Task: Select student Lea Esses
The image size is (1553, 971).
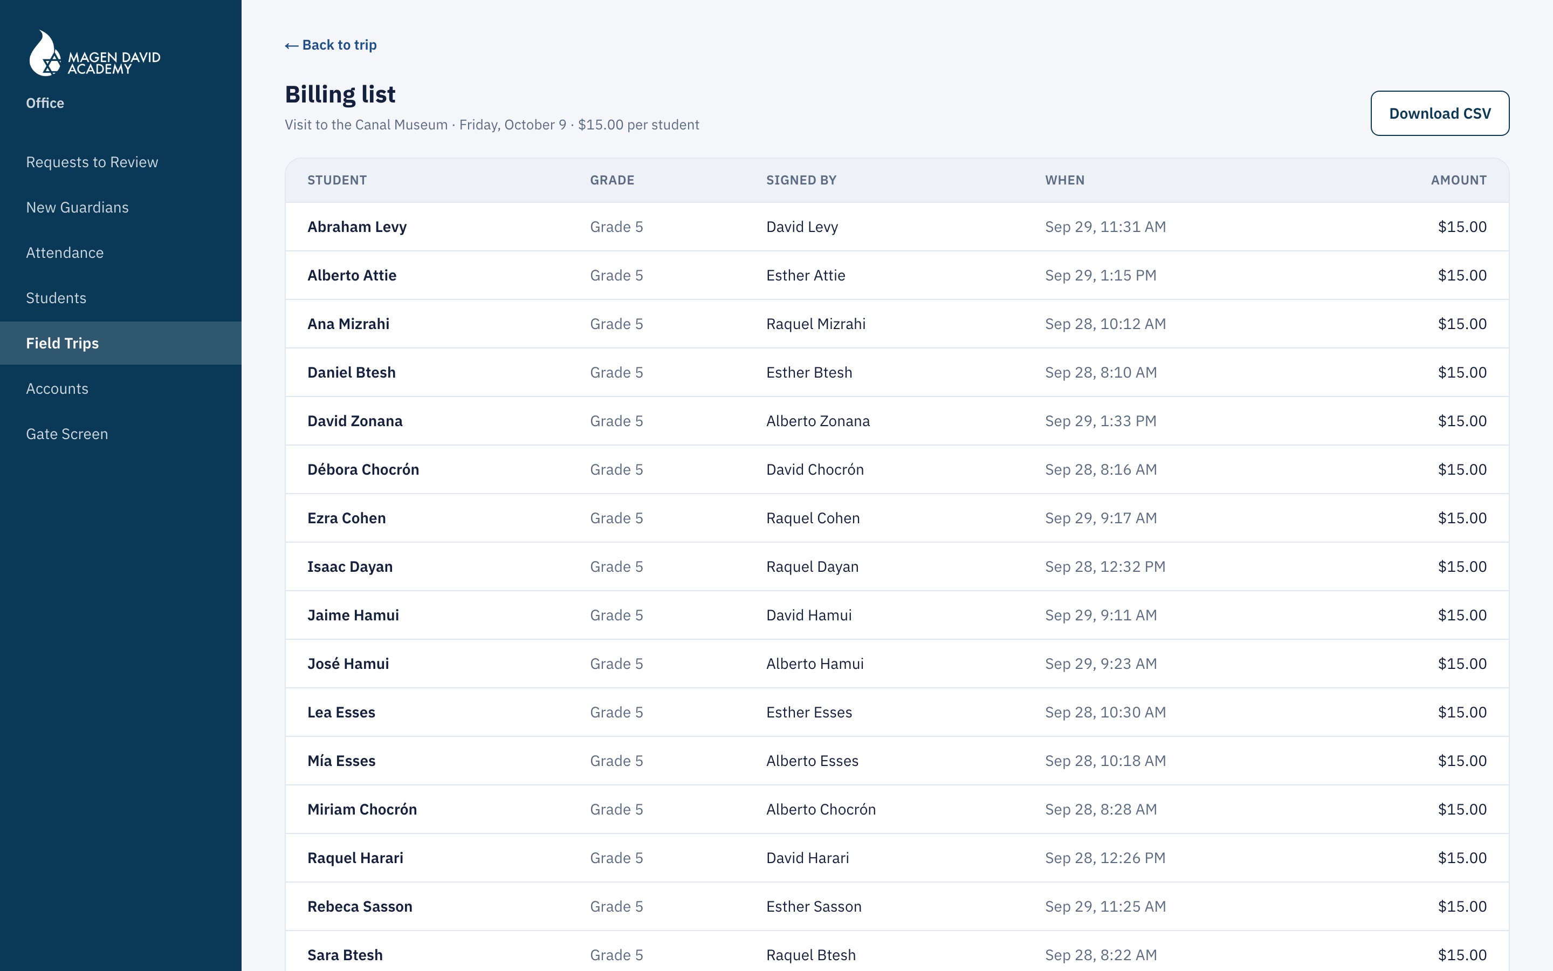Action: tap(341, 712)
